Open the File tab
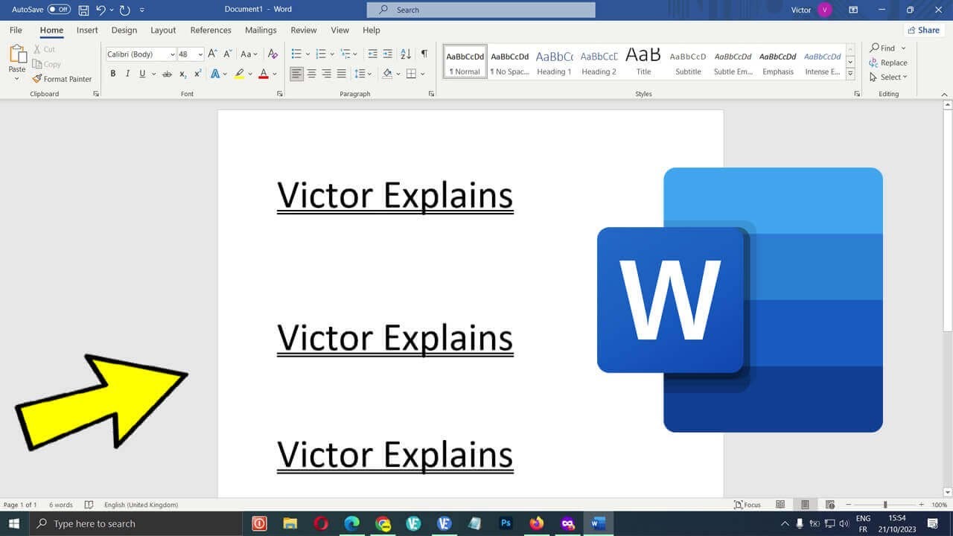Image resolution: width=953 pixels, height=536 pixels. 16,31
